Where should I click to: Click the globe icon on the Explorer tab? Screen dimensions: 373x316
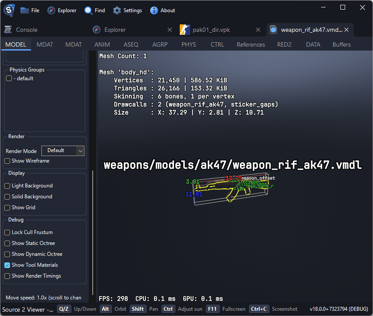pos(96,30)
